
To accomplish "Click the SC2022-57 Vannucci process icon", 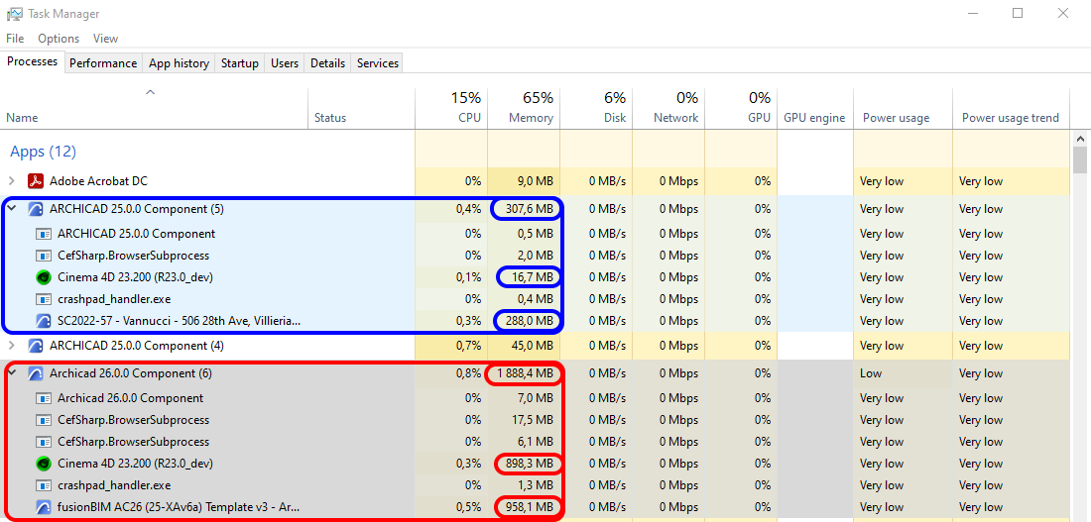I will tap(43, 321).
